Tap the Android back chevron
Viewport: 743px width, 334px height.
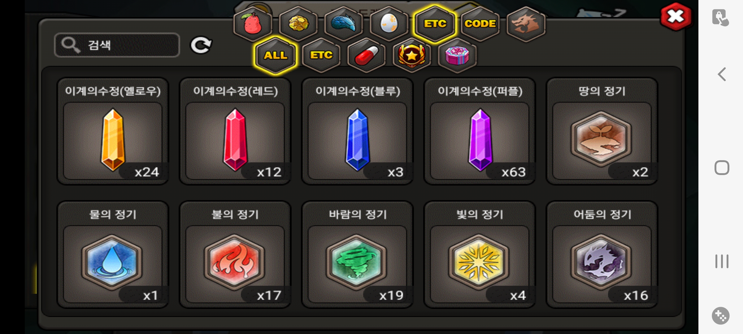click(x=722, y=74)
